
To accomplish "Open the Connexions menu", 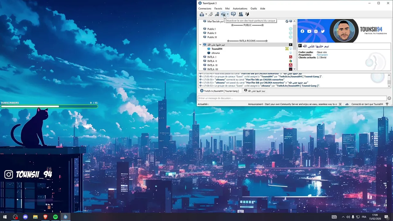I will click(x=205, y=9).
